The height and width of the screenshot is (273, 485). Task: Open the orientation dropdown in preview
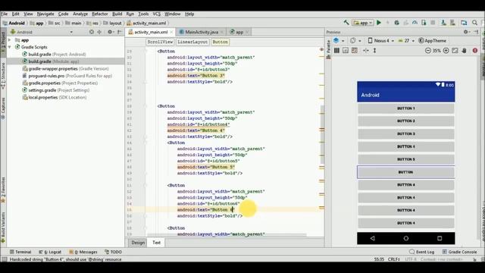(355, 40)
